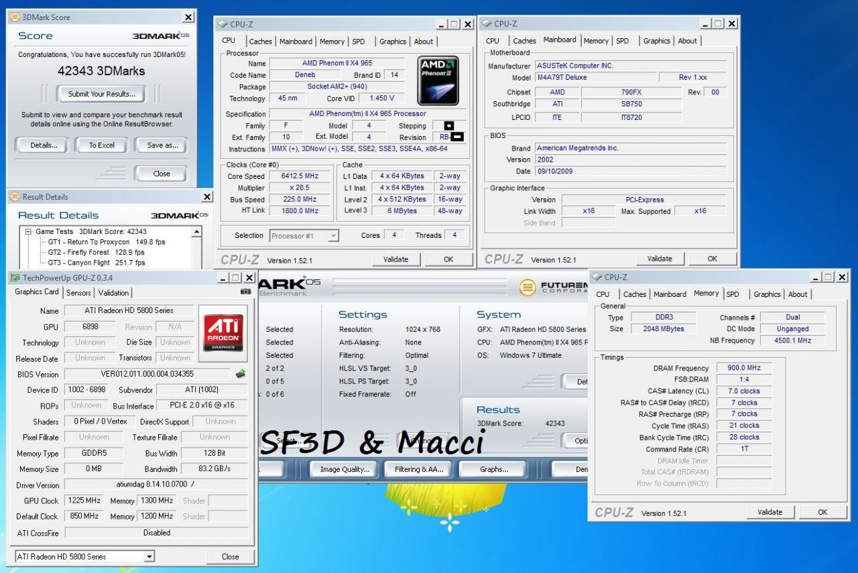Open the Caches tab in the CPU-Z processor window

click(261, 42)
